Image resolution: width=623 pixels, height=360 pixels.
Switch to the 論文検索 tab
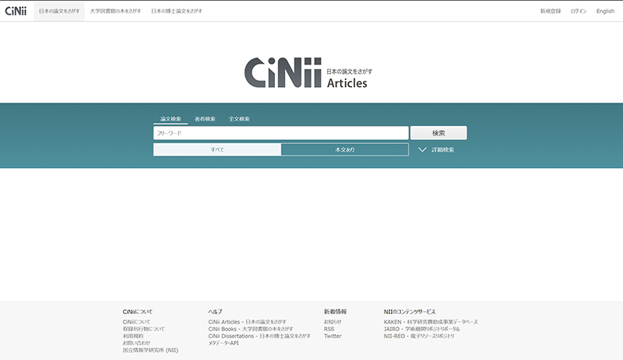point(171,119)
